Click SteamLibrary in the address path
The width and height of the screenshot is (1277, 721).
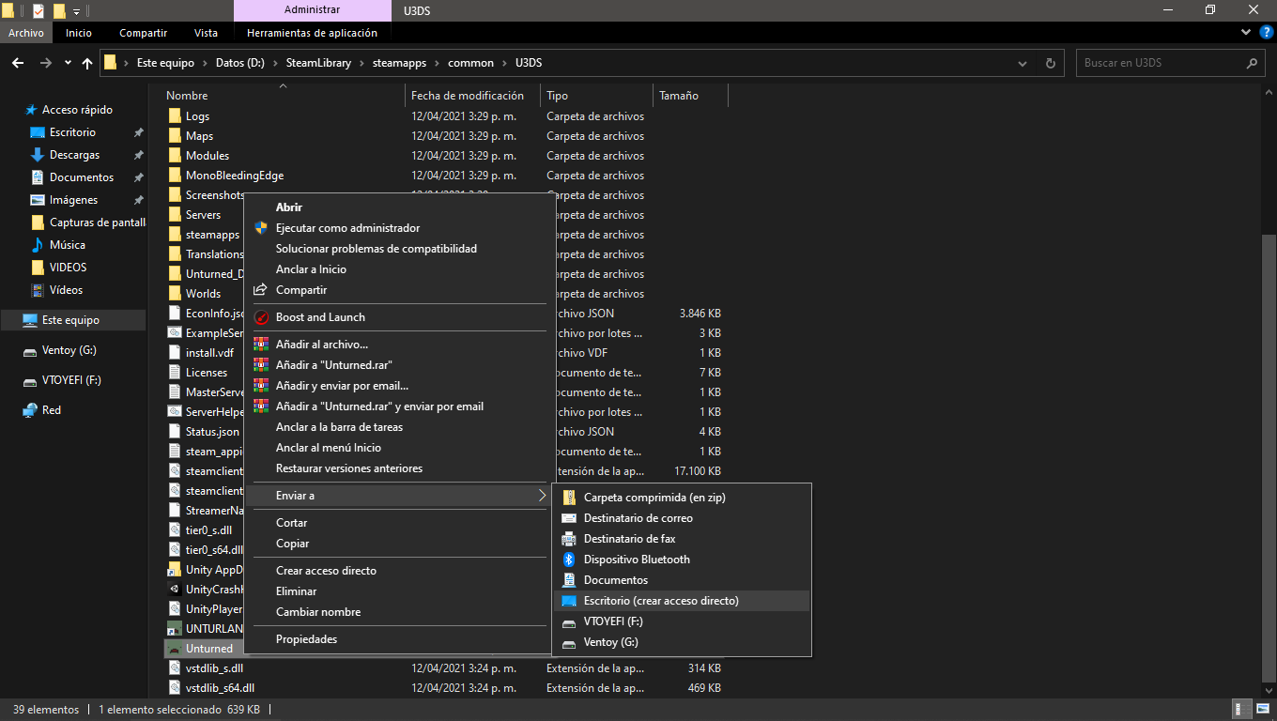(318, 63)
